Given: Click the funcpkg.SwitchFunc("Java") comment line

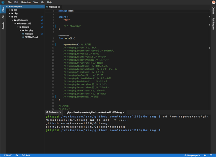Looking at the screenshot, I should coord(88,51).
